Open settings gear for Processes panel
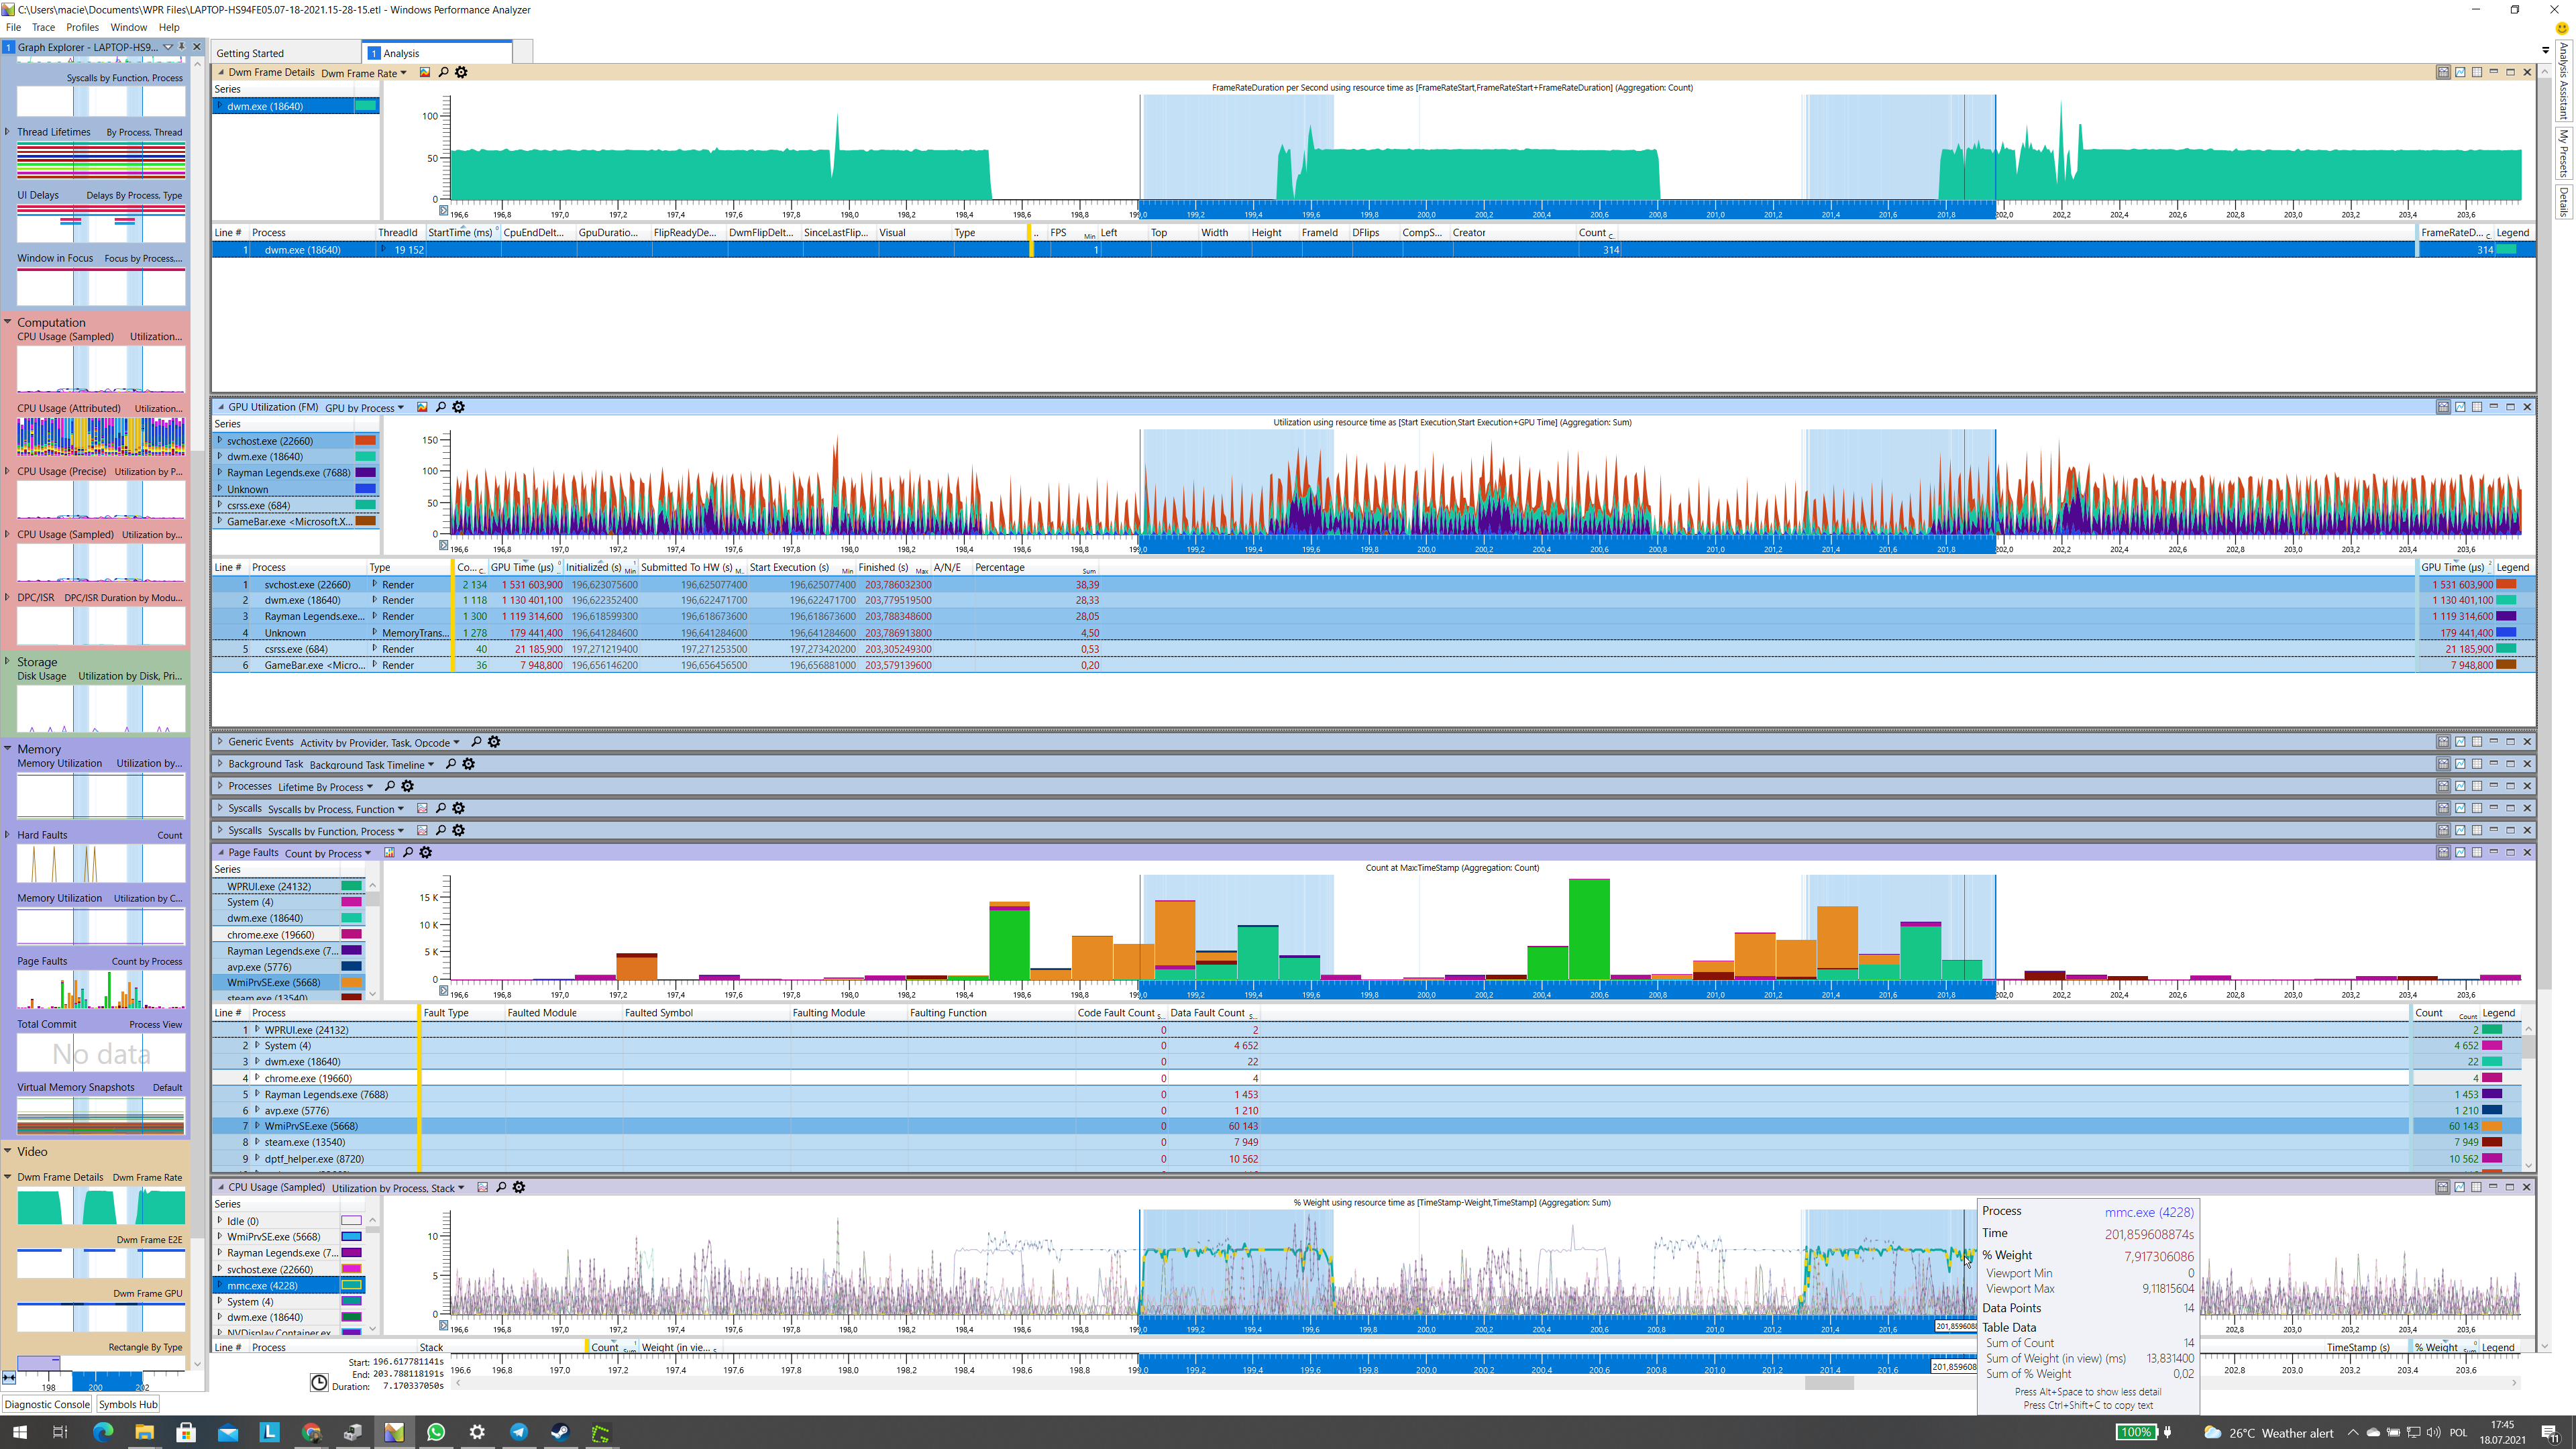Image resolution: width=2576 pixels, height=1449 pixels. [408, 786]
